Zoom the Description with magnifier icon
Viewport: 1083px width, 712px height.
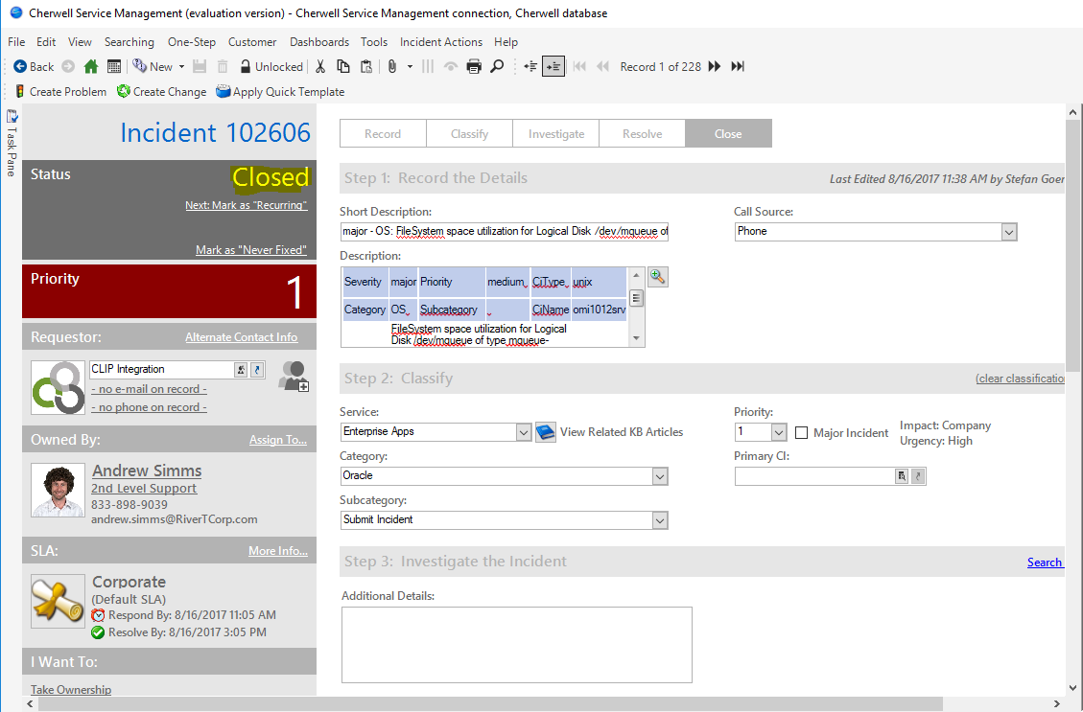tap(657, 277)
